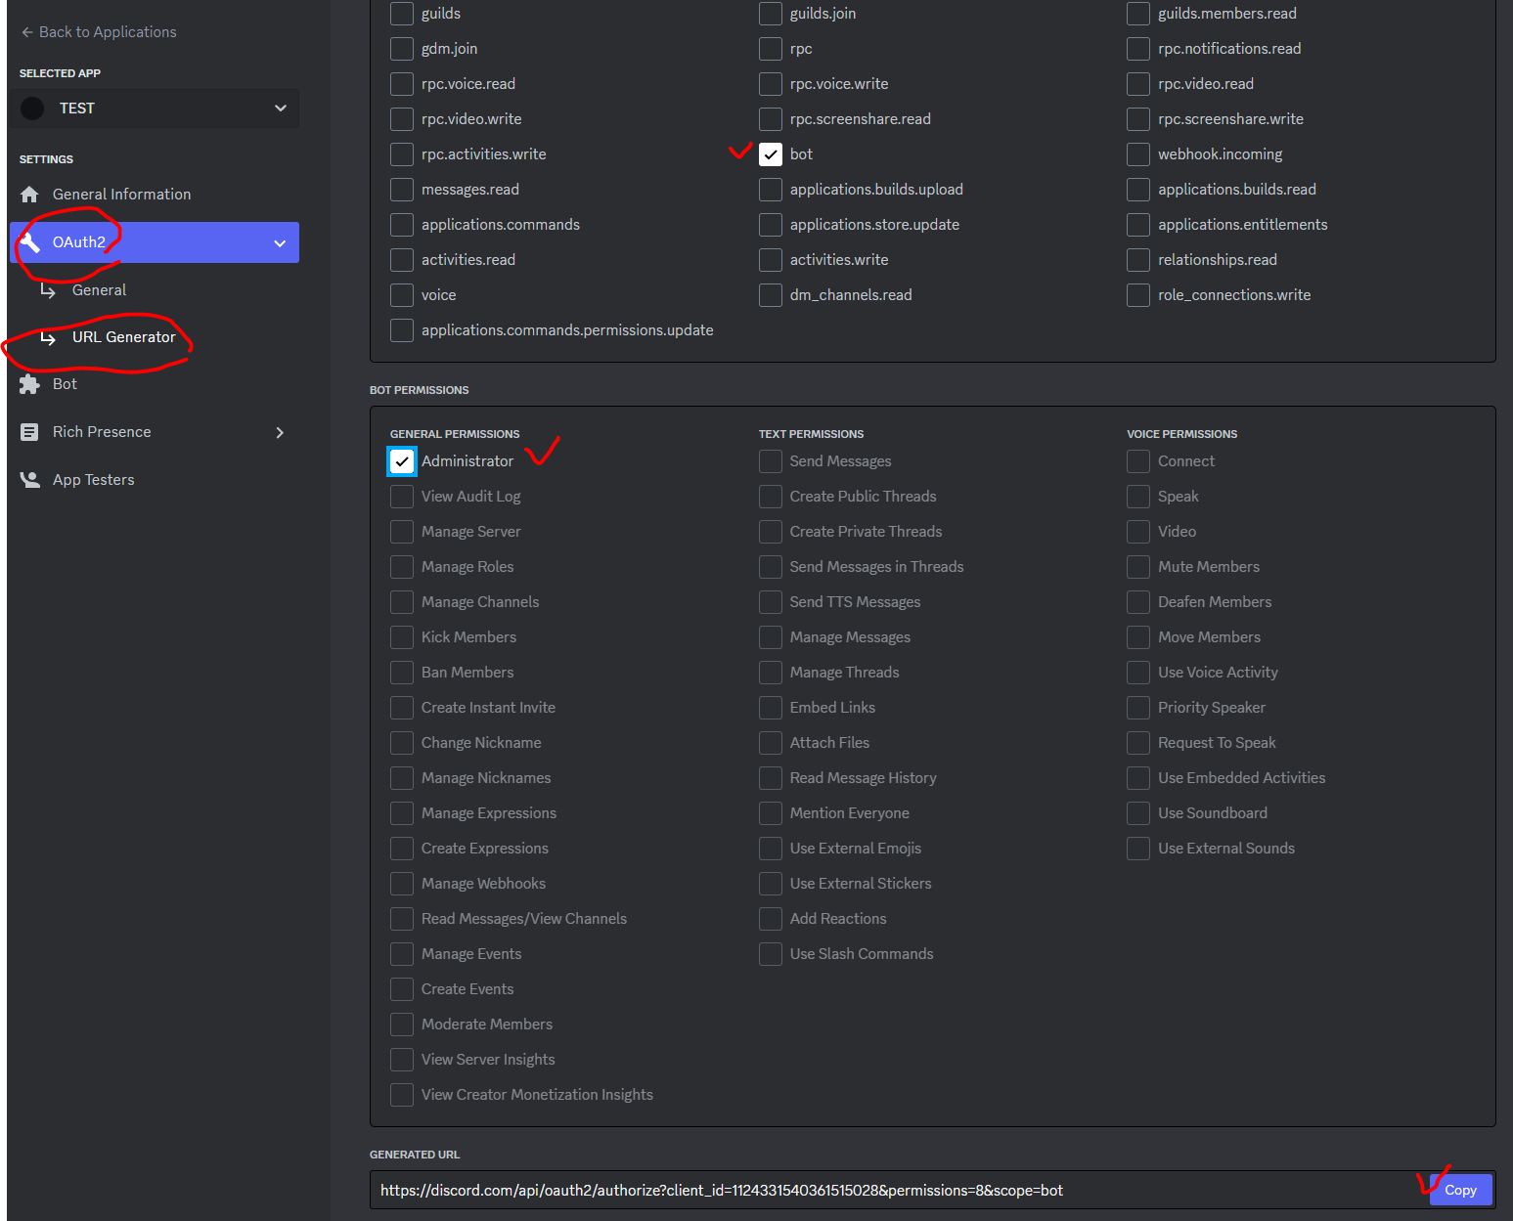Click the puzzle piece icon beside Bot

[x=29, y=384]
